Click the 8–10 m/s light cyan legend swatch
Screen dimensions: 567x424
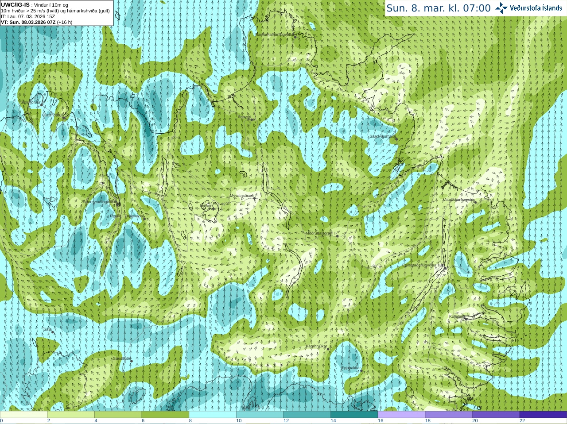click(213, 415)
